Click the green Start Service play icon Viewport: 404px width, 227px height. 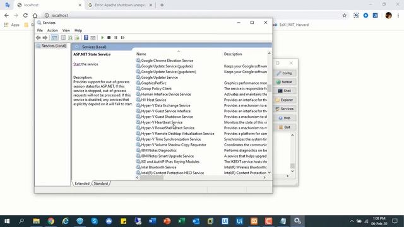[102, 38]
